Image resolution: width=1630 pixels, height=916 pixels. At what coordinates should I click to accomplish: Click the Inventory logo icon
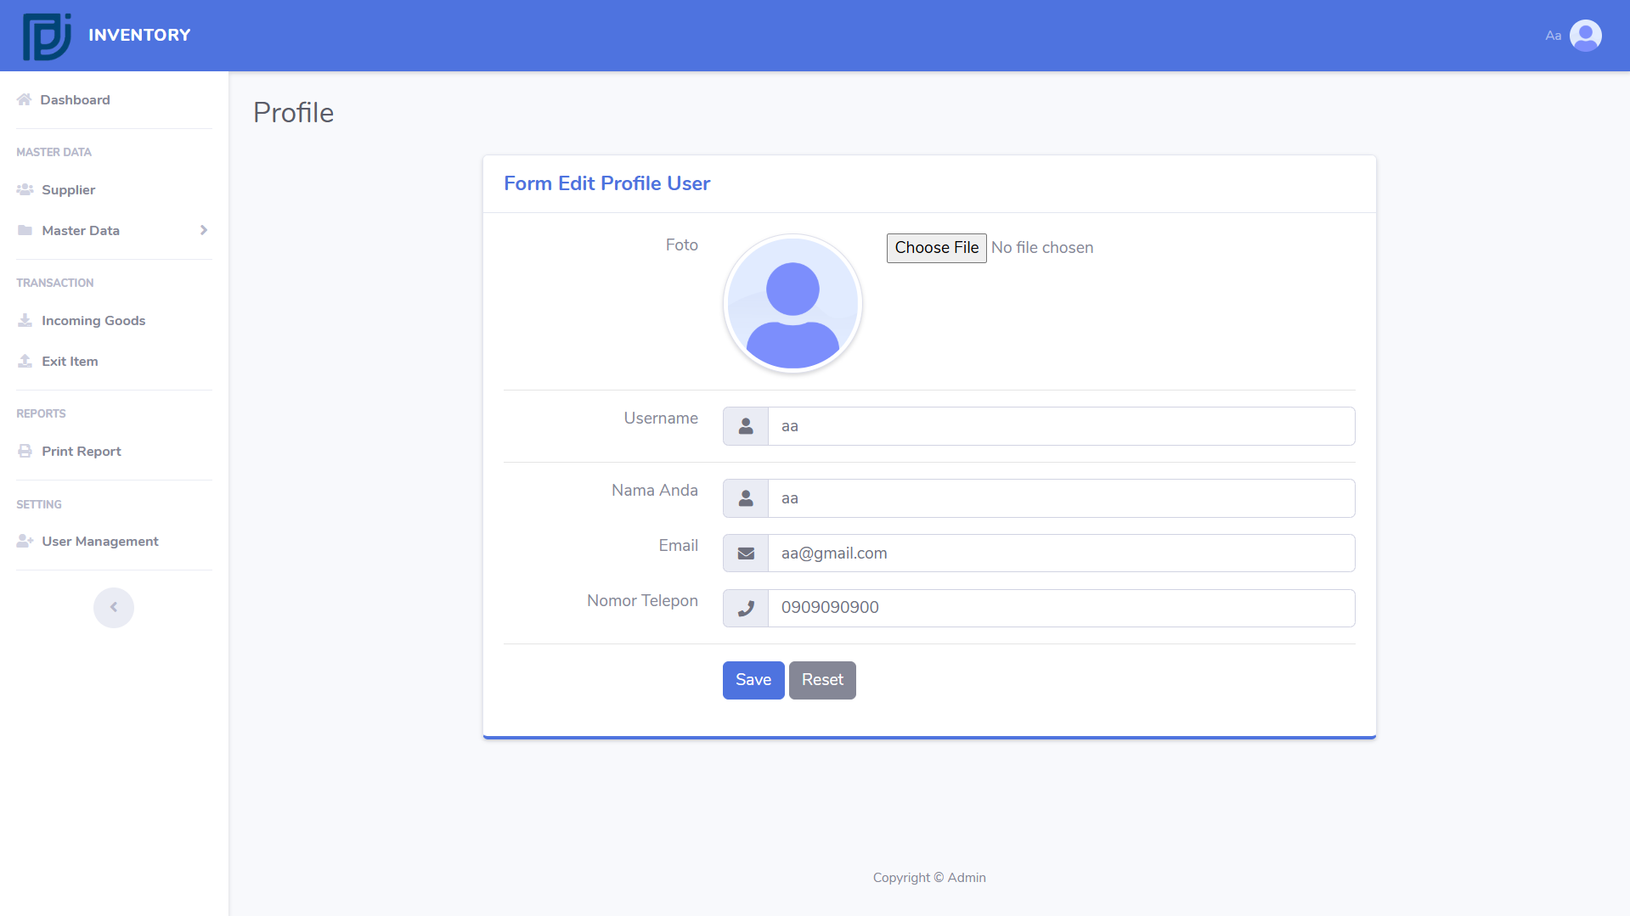click(x=47, y=36)
